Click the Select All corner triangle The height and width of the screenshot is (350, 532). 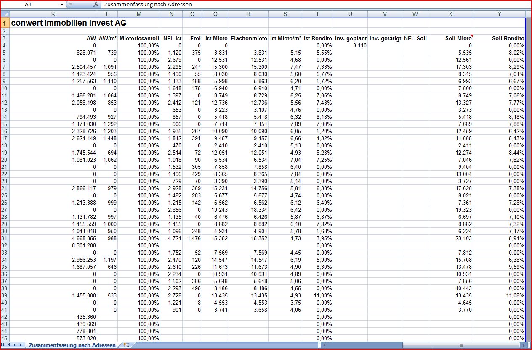pyautogui.click(x=5, y=14)
